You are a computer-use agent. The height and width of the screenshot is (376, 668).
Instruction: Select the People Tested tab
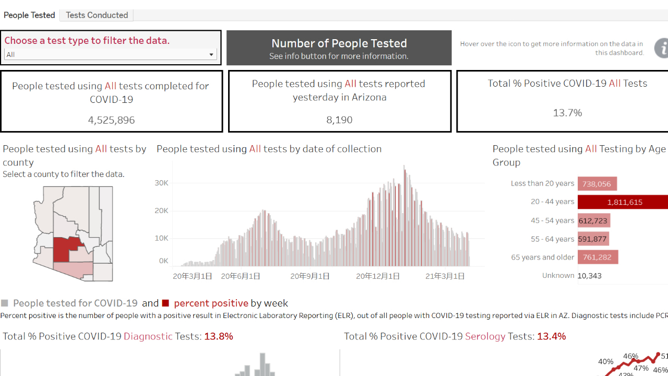tap(29, 15)
